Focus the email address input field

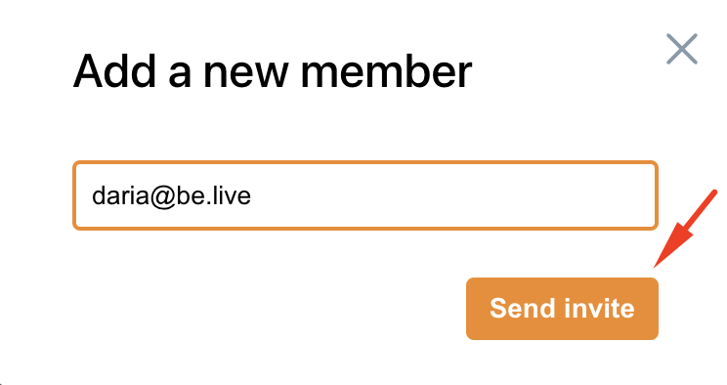coord(365,195)
